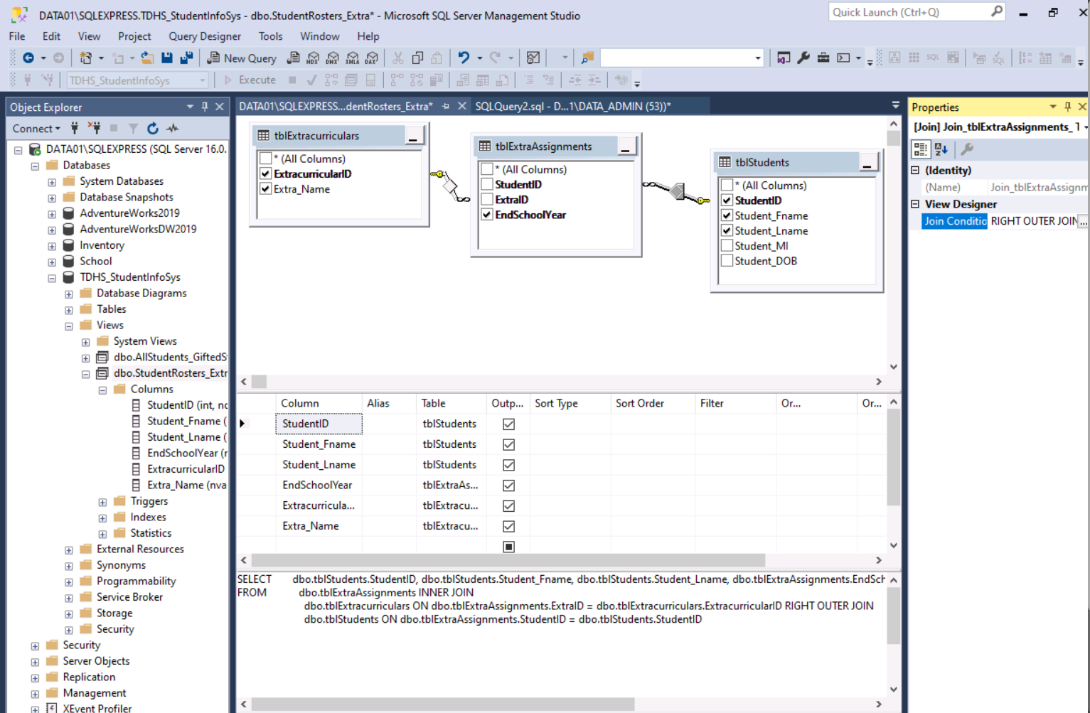Click the Open File folder icon

coord(147,58)
